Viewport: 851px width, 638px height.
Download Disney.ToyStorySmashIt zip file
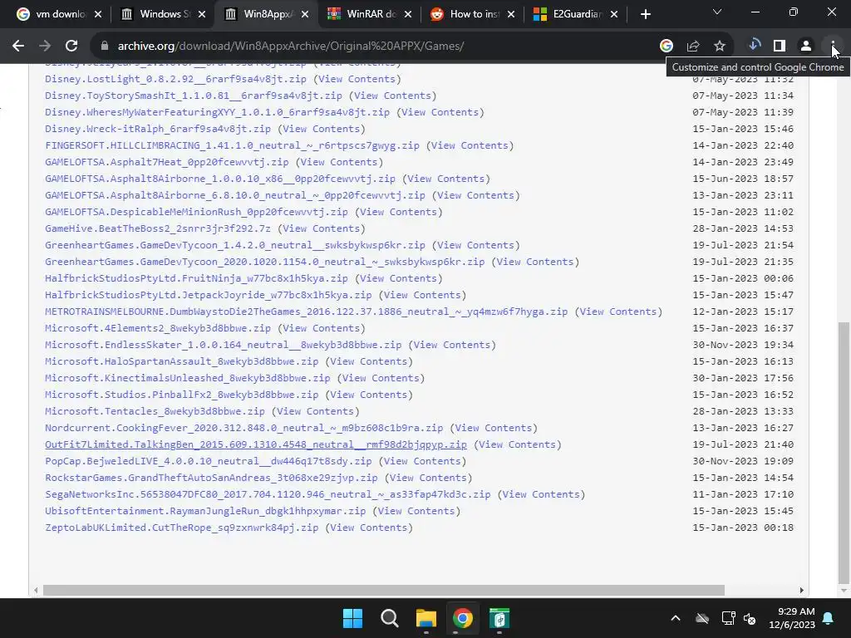pyautogui.click(x=194, y=96)
